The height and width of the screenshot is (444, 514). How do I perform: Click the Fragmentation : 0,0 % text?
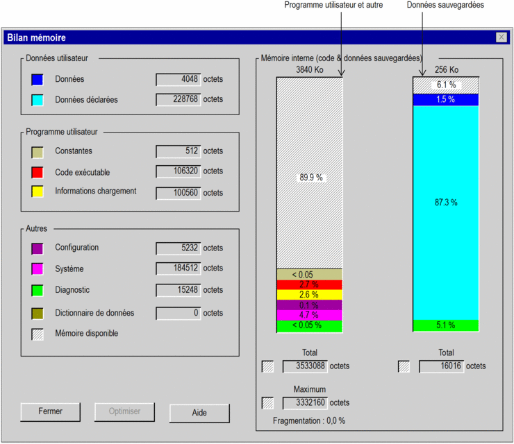pyautogui.click(x=309, y=421)
